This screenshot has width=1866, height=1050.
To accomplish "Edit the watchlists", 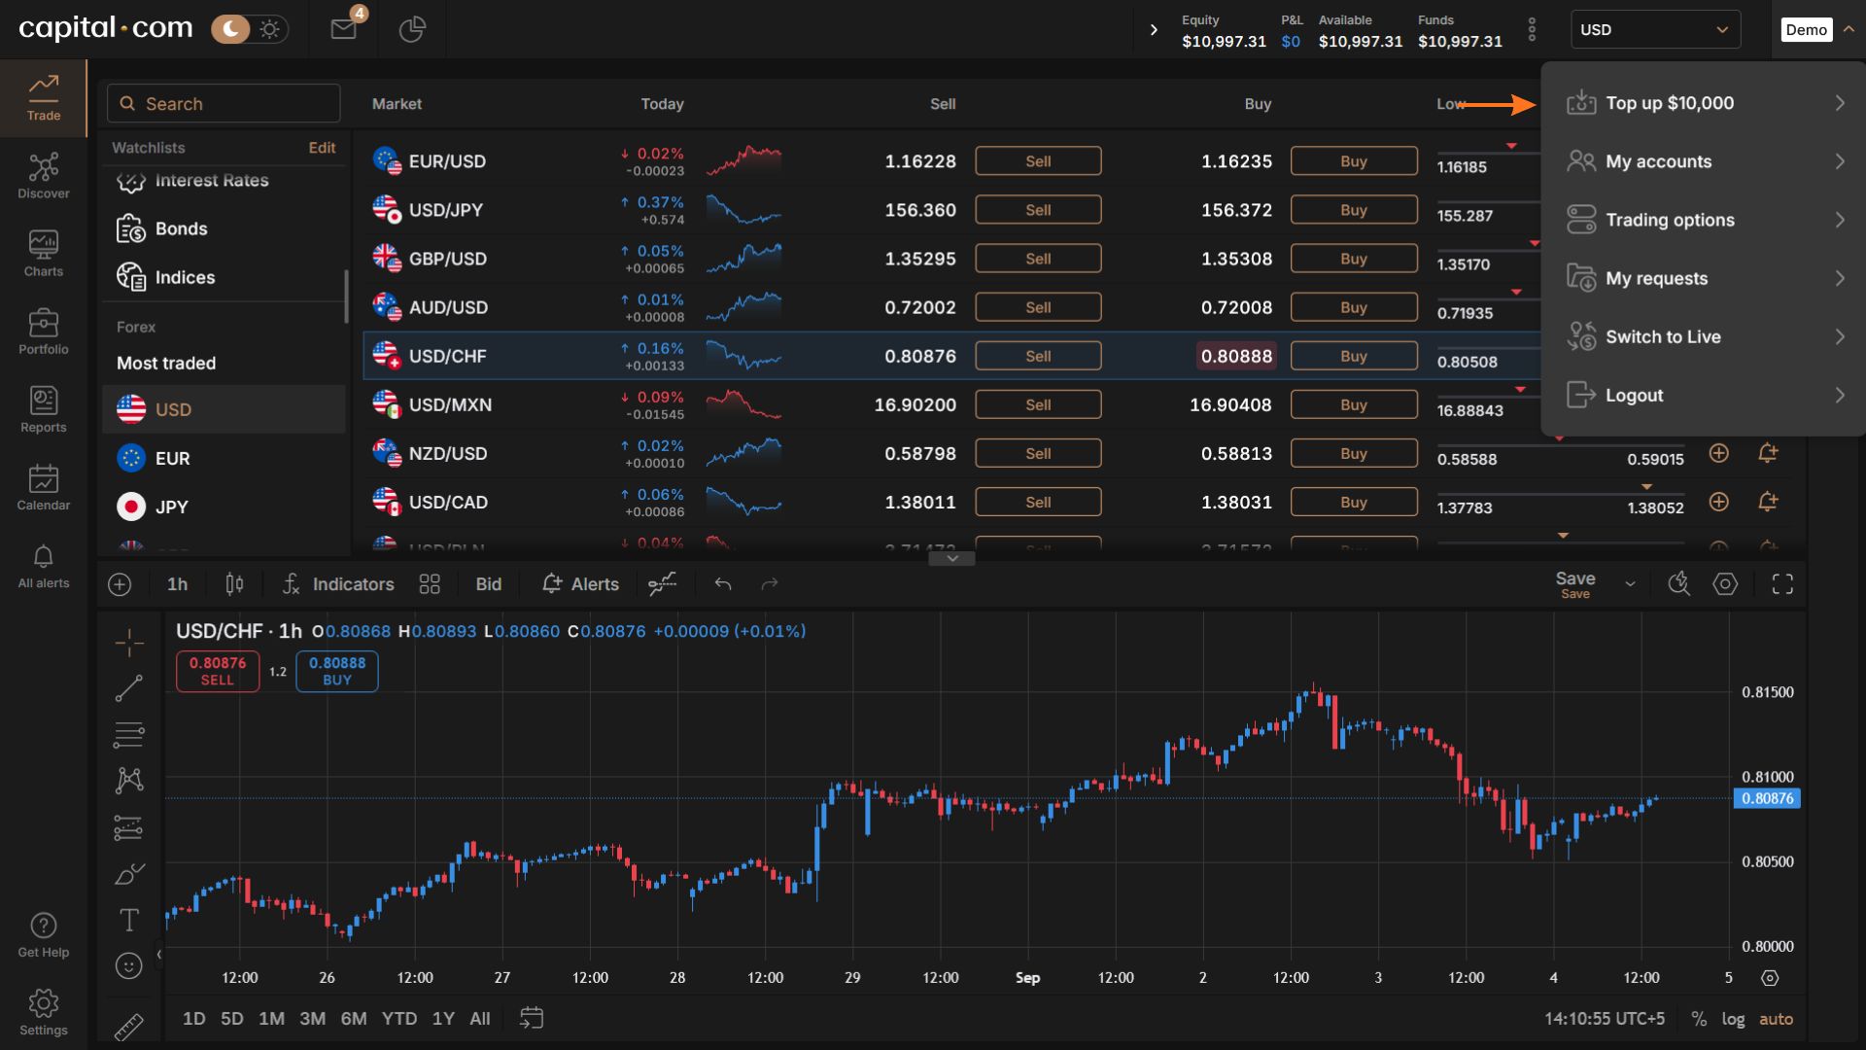I will (x=322, y=148).
